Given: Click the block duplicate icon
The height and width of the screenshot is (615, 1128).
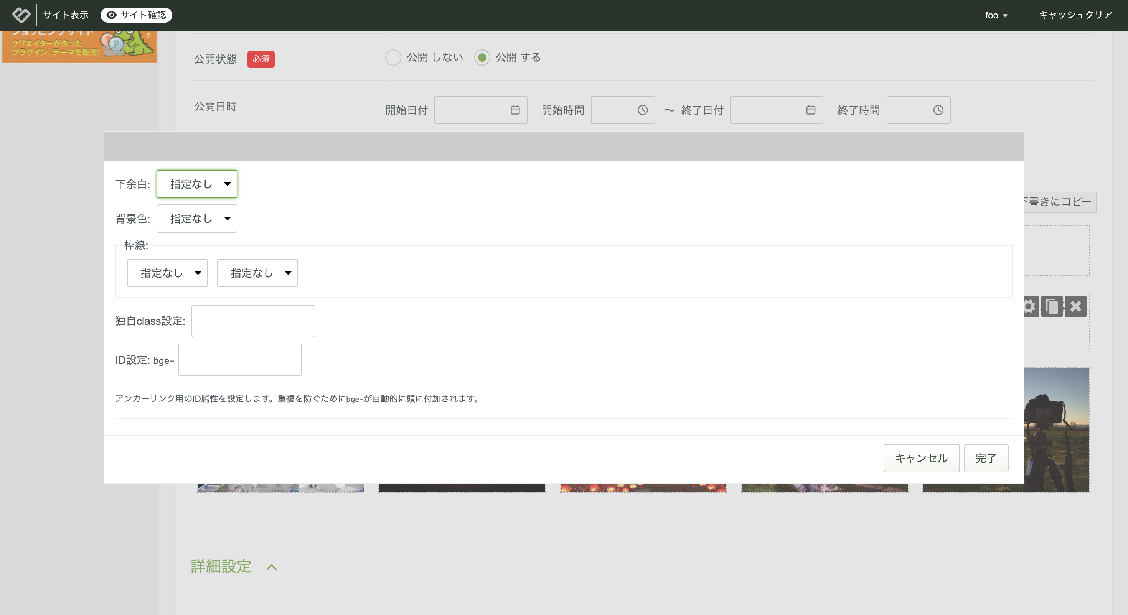Looking at the screenshot, I should (1052, 306).
